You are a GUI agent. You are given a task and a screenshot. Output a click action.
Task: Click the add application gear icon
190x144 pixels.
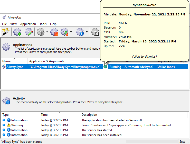(17, 32)
